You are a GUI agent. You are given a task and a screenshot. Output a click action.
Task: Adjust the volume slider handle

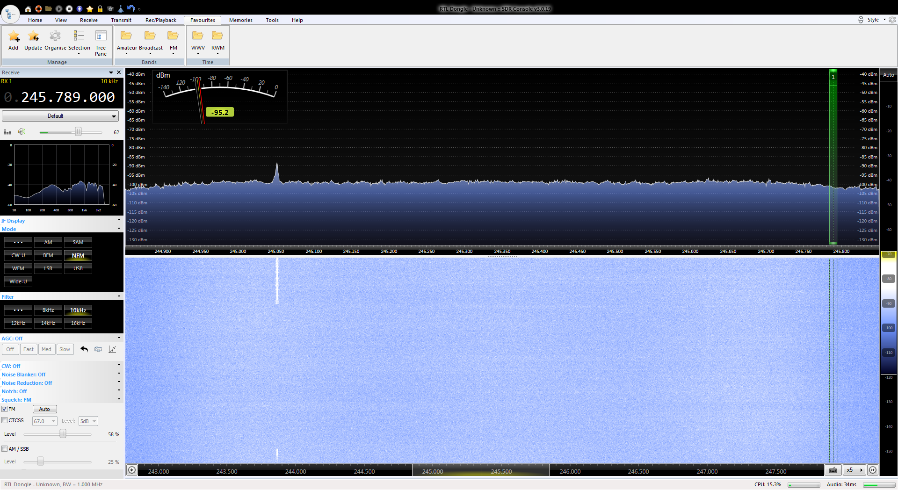(x=78, y=132)
